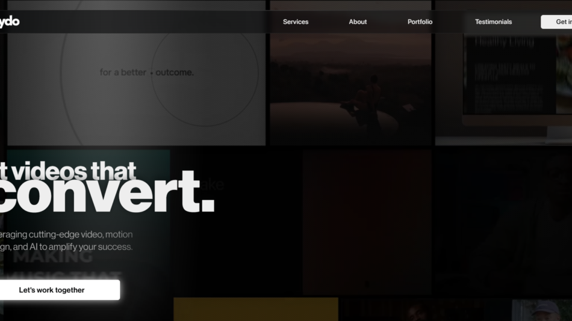The image size is (572, 321).
Task: Open the Healthy Living monitor thumbnail
Action: (x=503, y=84)
